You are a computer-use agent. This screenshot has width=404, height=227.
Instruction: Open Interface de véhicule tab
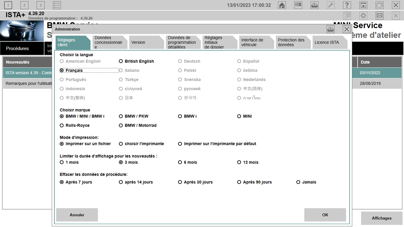point(257,42)
